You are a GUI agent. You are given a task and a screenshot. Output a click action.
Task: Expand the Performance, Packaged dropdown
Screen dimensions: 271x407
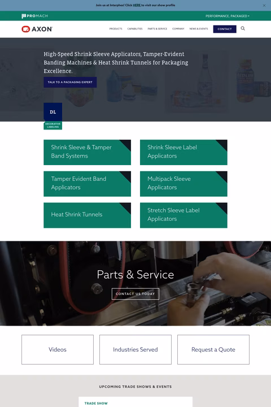228,16
